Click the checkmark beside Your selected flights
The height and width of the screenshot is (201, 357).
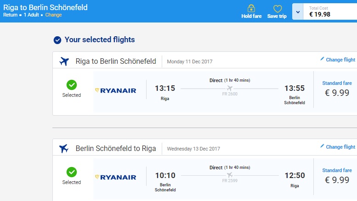[x=57, y=40]
